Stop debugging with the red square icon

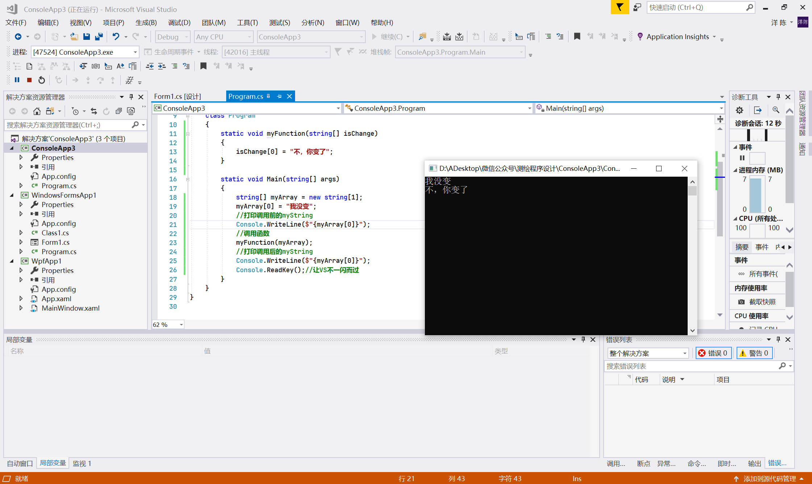[29, 80]
